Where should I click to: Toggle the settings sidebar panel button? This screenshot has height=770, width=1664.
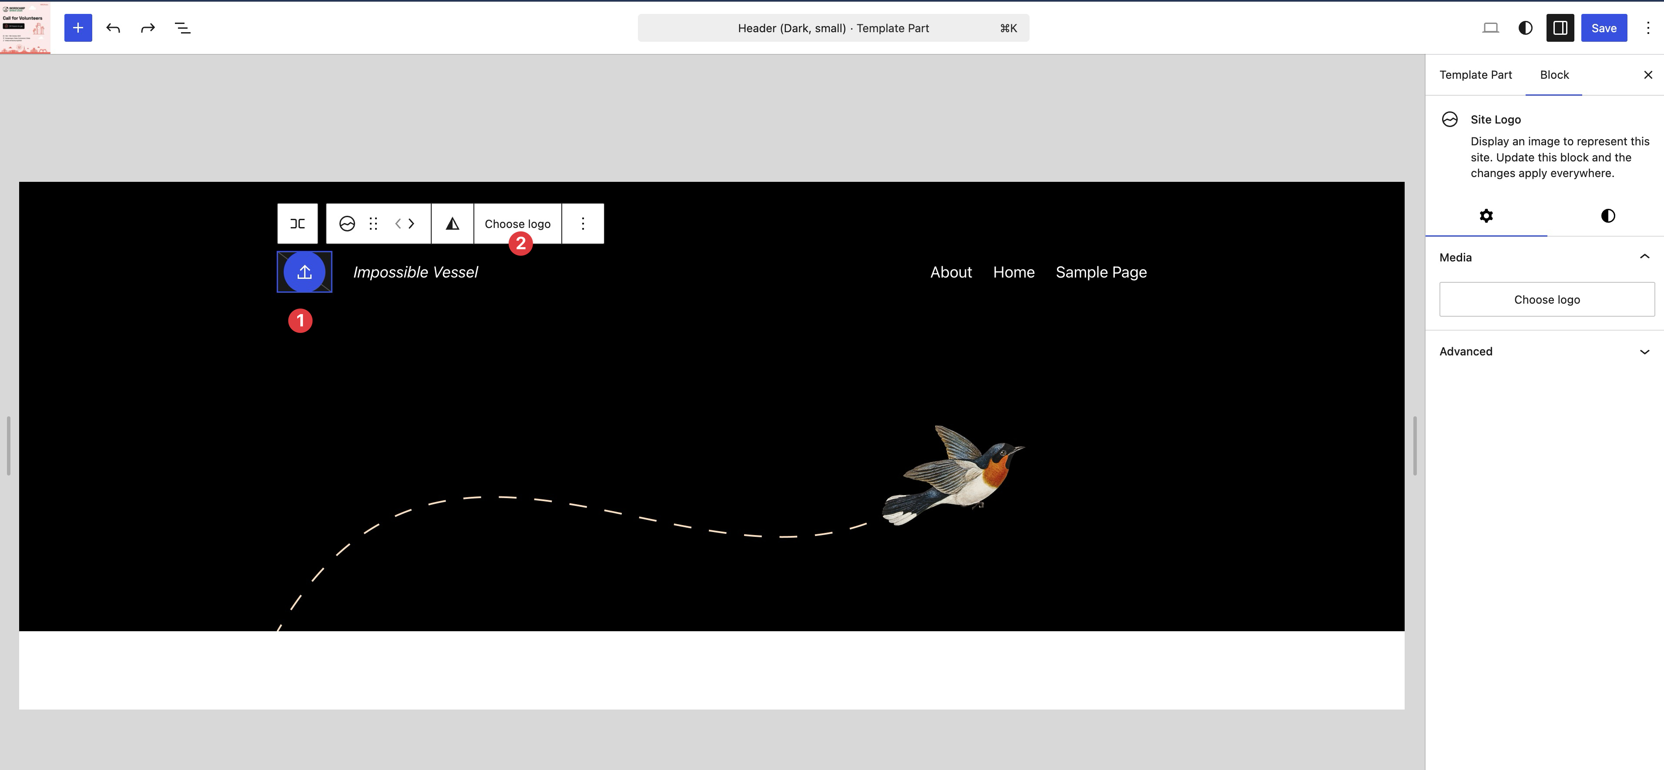click(1560, 28)
